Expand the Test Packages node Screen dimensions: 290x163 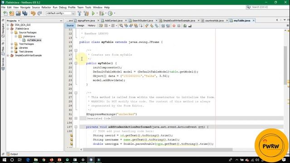click(12, 44)
